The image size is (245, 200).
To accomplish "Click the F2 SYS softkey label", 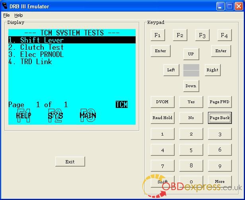I will 55,116.
